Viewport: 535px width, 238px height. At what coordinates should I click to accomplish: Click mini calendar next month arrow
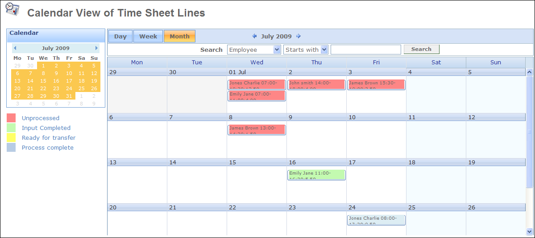point(96,48)
